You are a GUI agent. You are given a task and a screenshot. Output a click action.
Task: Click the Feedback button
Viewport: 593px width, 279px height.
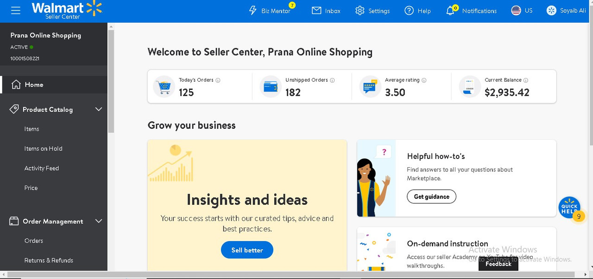[x=498, y=264]
